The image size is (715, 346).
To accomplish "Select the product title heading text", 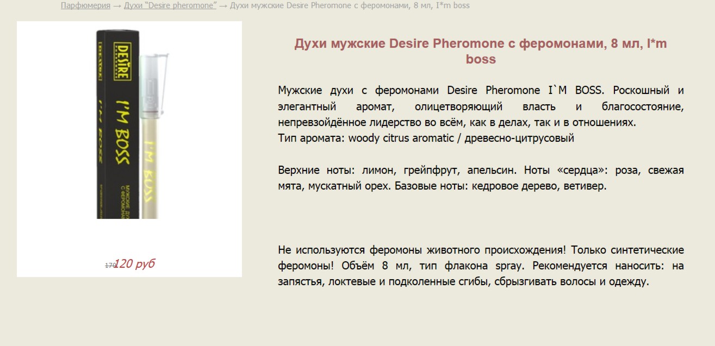I will 481,52.
